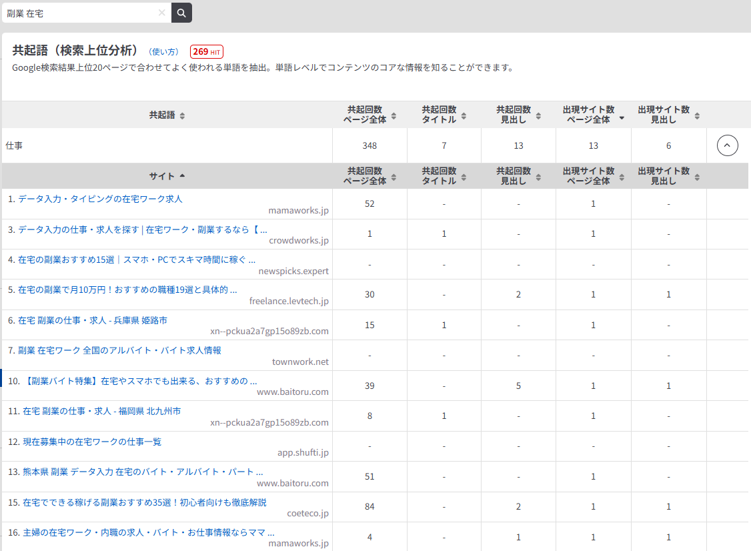Screen dimensions: 751x551
Task: Click the magnifying glass search button
Action: tap(181, 13)
